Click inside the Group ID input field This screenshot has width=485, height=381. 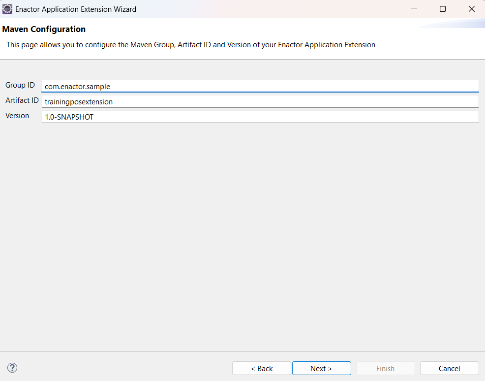point(197,86)
